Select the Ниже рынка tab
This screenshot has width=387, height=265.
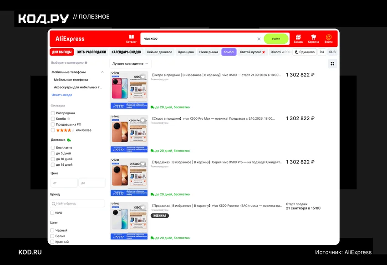click(209, 52)
